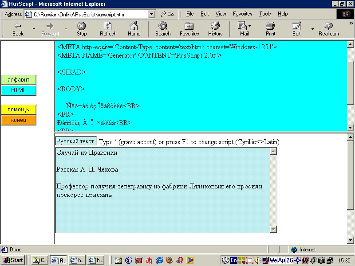Viewport: 355px width, 266px height.
Task: Click the red Chinese character quick launch icon
Action: point(149,260)
